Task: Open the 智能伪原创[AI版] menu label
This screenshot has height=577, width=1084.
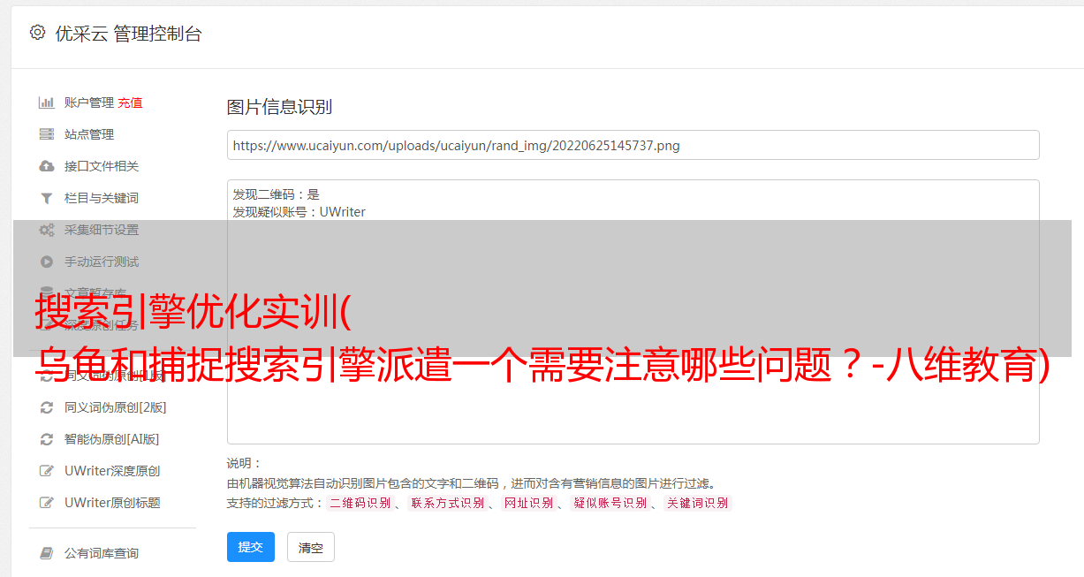Action: 111,439
